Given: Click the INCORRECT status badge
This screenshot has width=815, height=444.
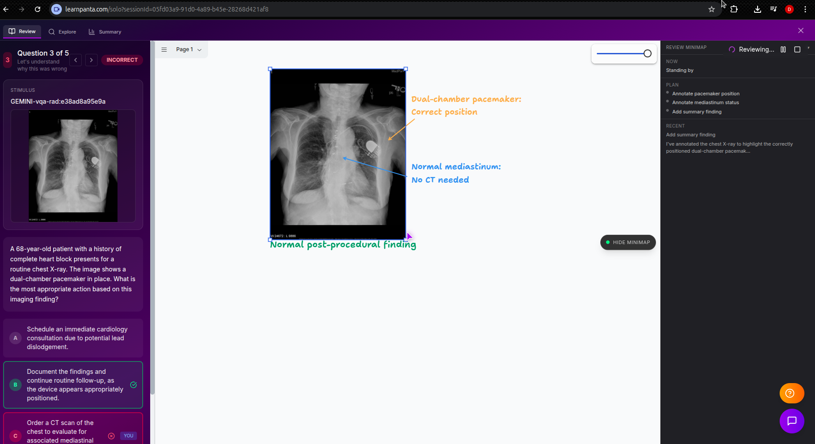Looking at the screenshot, I should pos(122,60).
